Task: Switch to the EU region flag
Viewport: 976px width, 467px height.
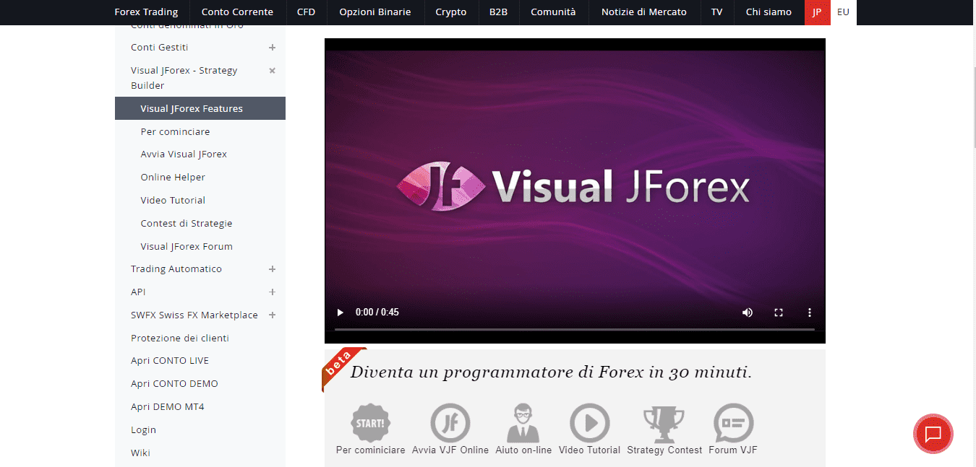Action: pos(843,12)
